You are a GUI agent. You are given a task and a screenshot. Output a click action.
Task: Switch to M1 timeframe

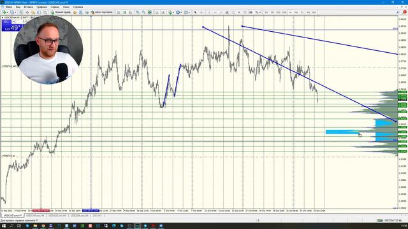(266, 12)
